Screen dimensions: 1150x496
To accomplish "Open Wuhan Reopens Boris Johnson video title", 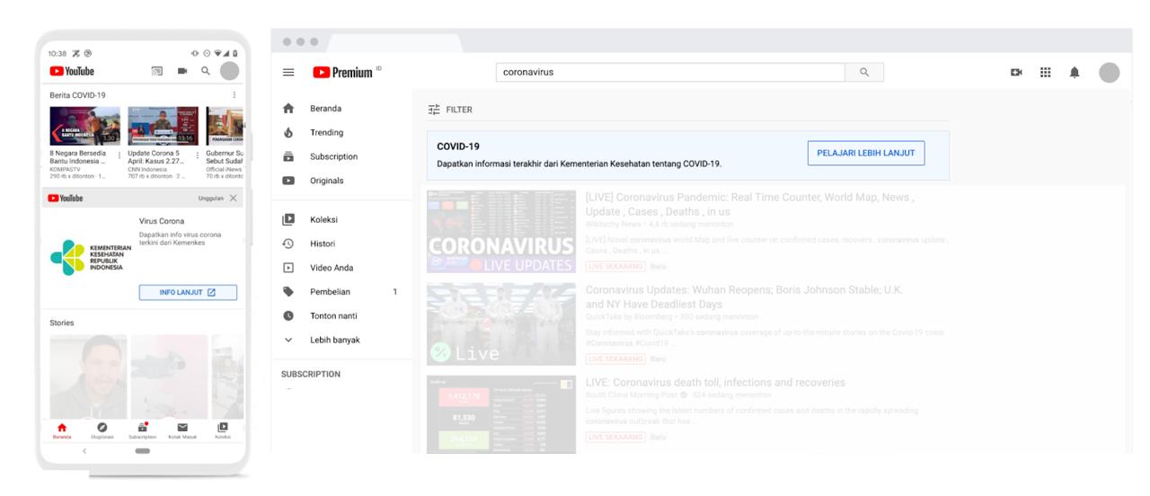I will pyautogui.click(x=744, y=297).
